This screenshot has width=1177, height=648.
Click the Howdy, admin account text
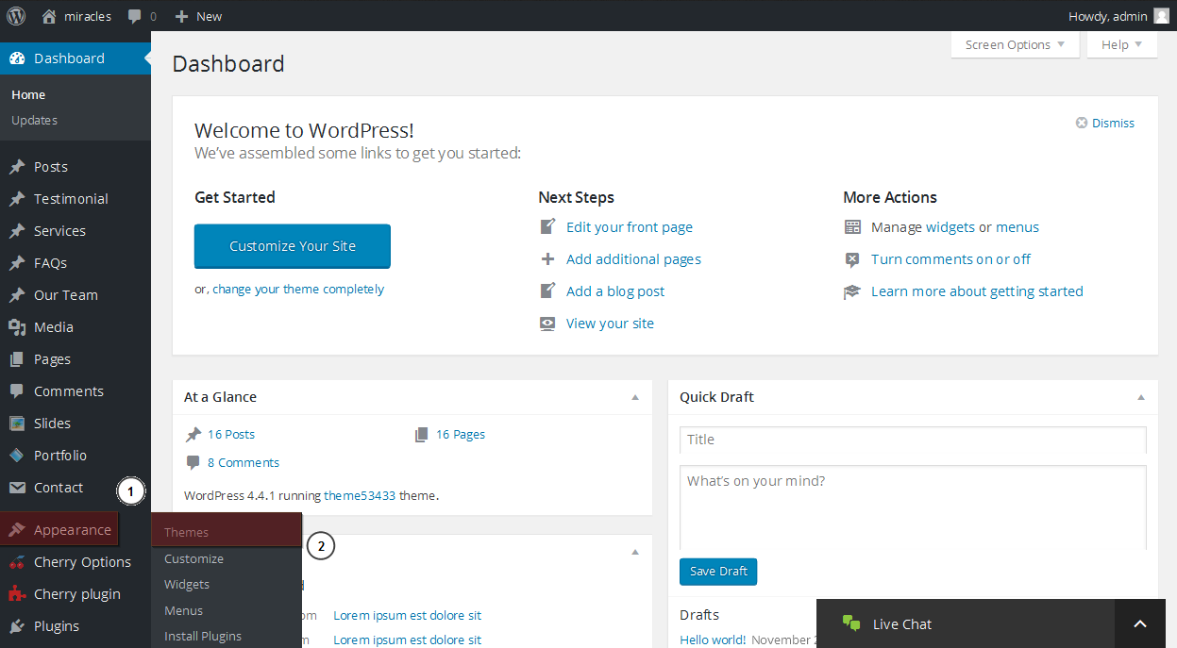point(1108,16)
